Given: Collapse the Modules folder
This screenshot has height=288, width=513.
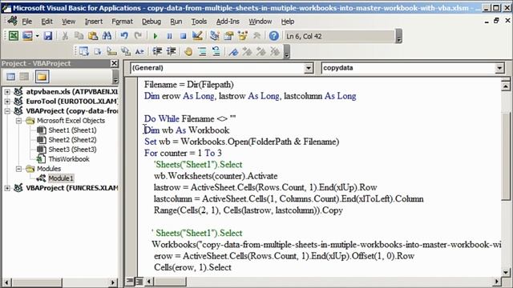Looking at the screenshot, I should (18, 169).
